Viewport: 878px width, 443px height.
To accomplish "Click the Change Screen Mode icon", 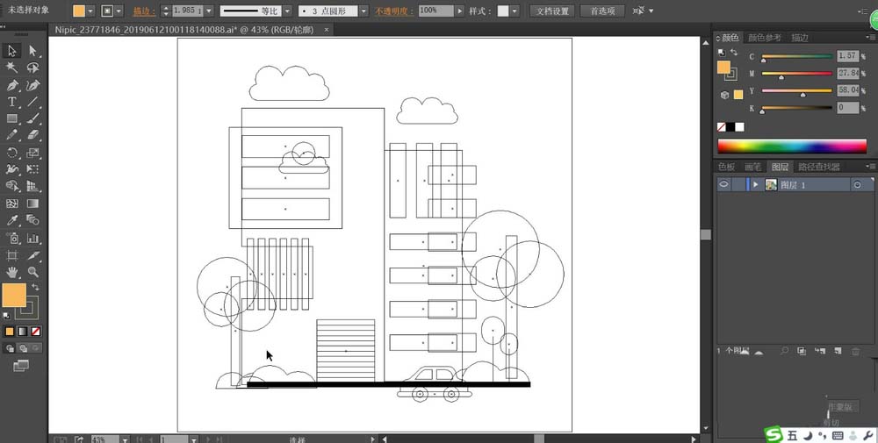I will click(x=21, y=366).
